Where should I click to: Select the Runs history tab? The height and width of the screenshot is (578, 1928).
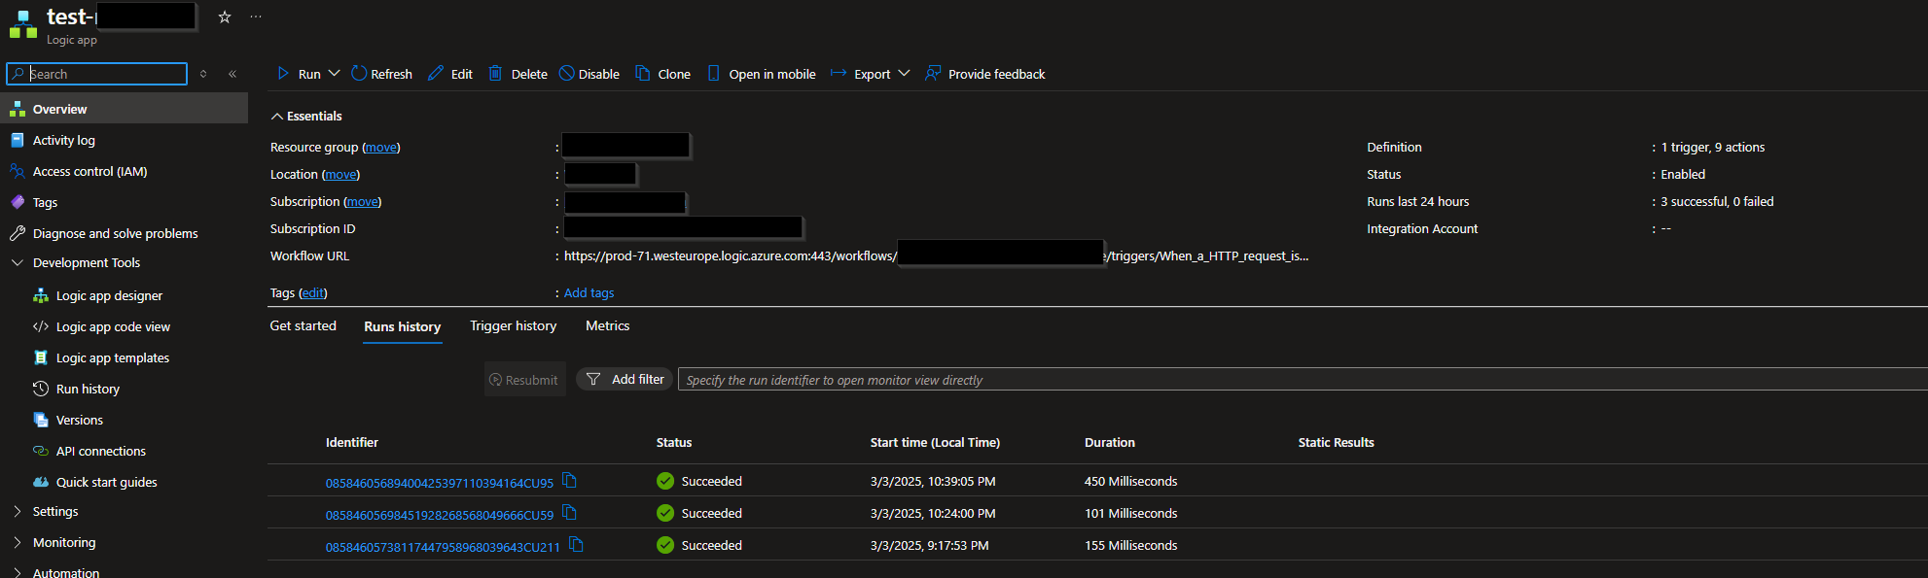click(x=403, y=326)
